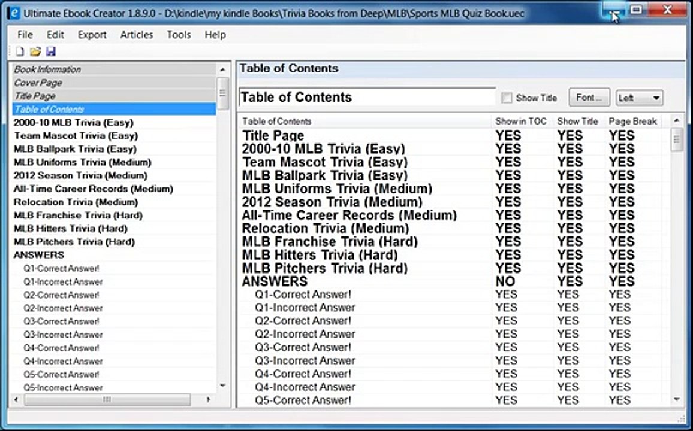Click the New document toolbar icon
Viewport: 693px width, 431px height.
click(20, 52)
